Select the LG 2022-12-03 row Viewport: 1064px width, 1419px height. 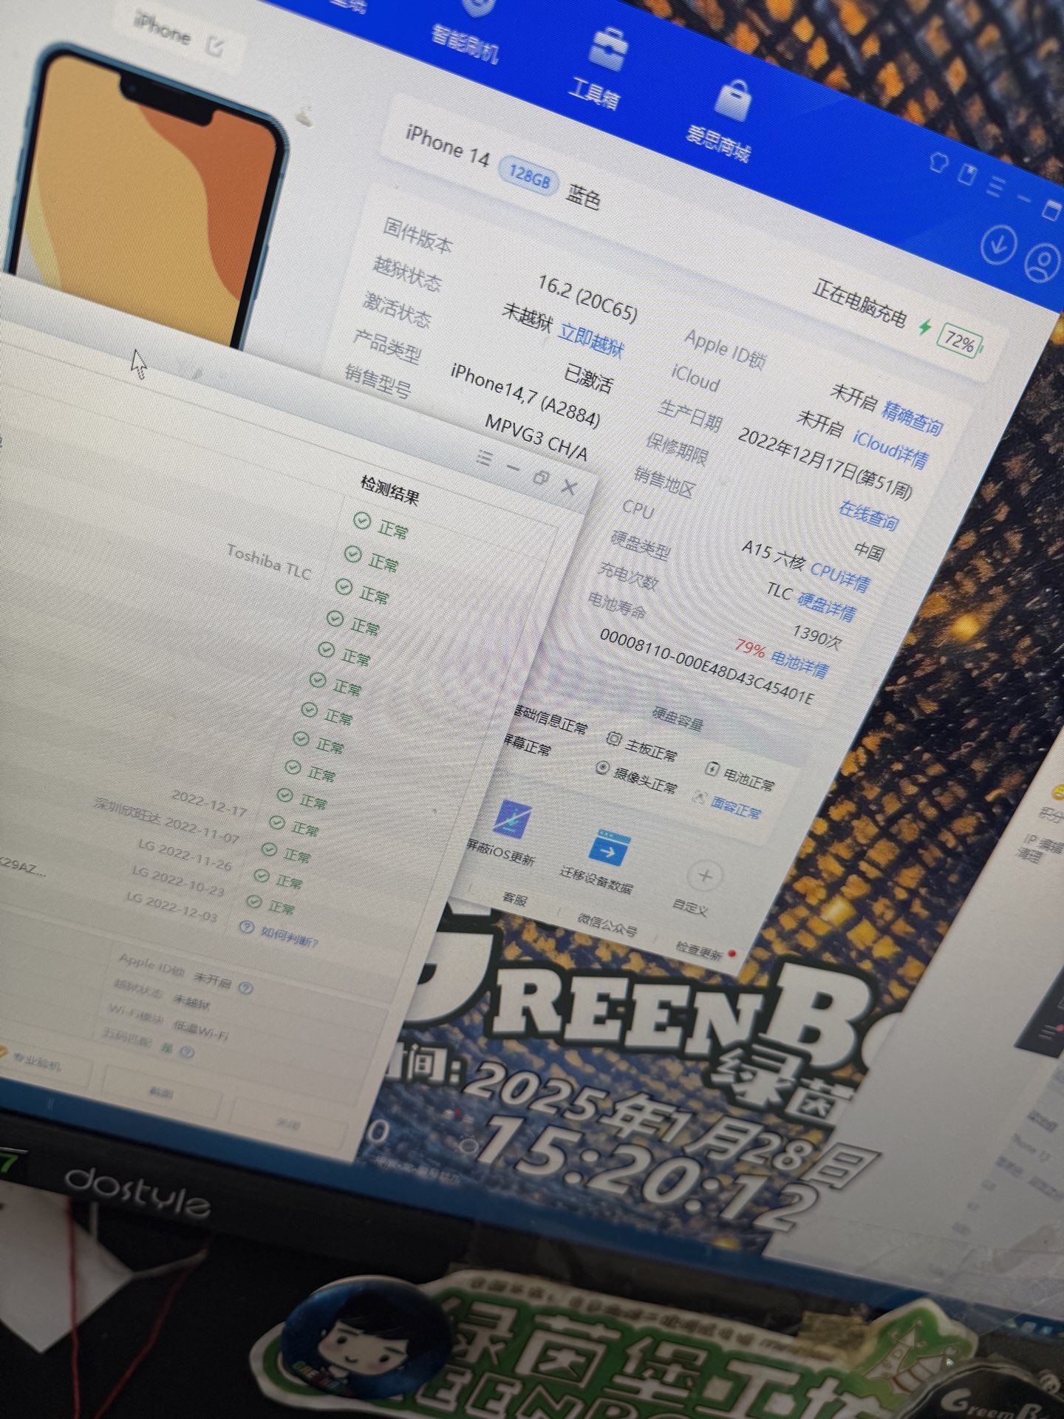(171, 908)
